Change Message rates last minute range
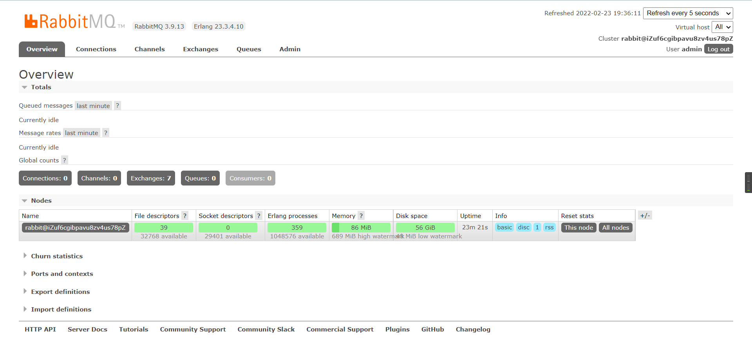Screen dimensions: 752x353 point(81,133)
